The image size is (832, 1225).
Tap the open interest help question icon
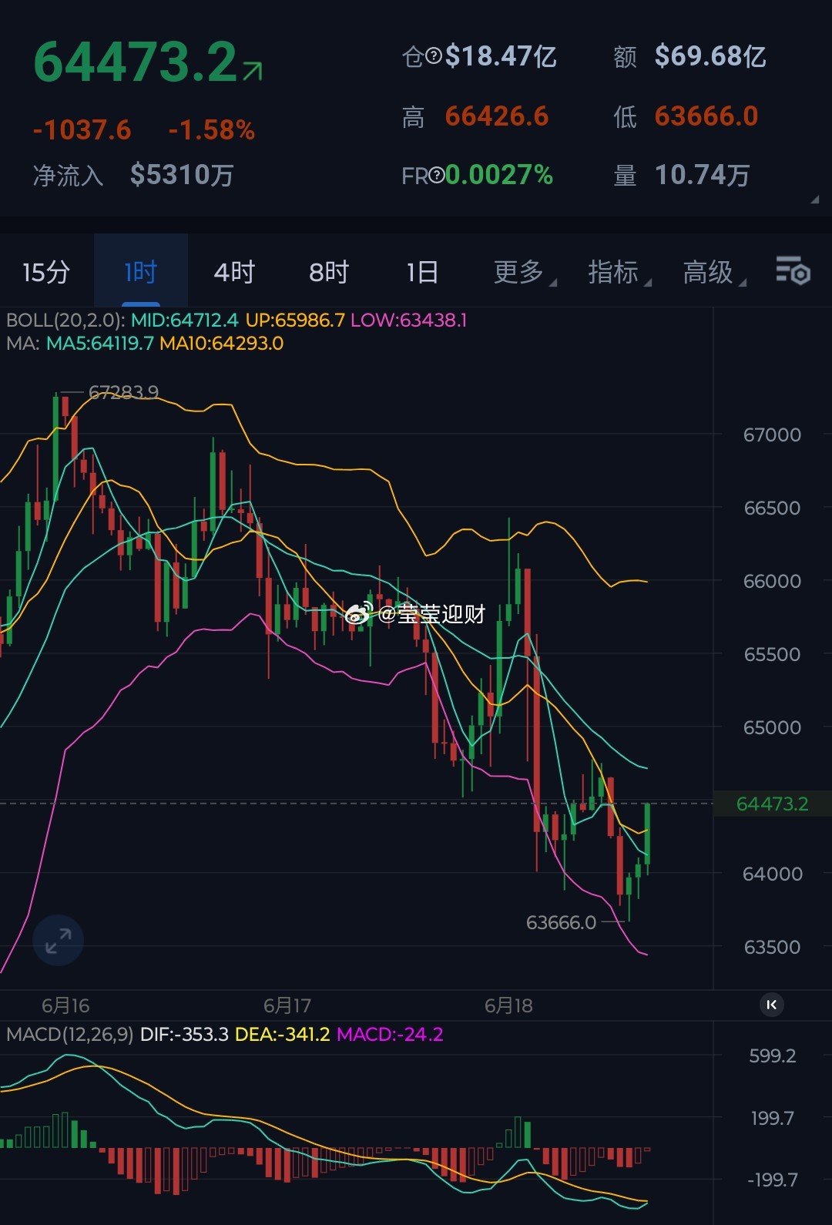click(434, 56)
